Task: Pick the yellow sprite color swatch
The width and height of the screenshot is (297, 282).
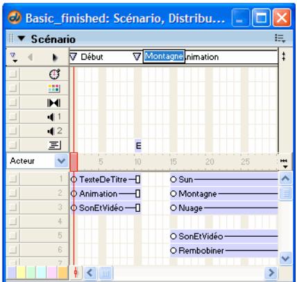Action: (x=22, y=273)
